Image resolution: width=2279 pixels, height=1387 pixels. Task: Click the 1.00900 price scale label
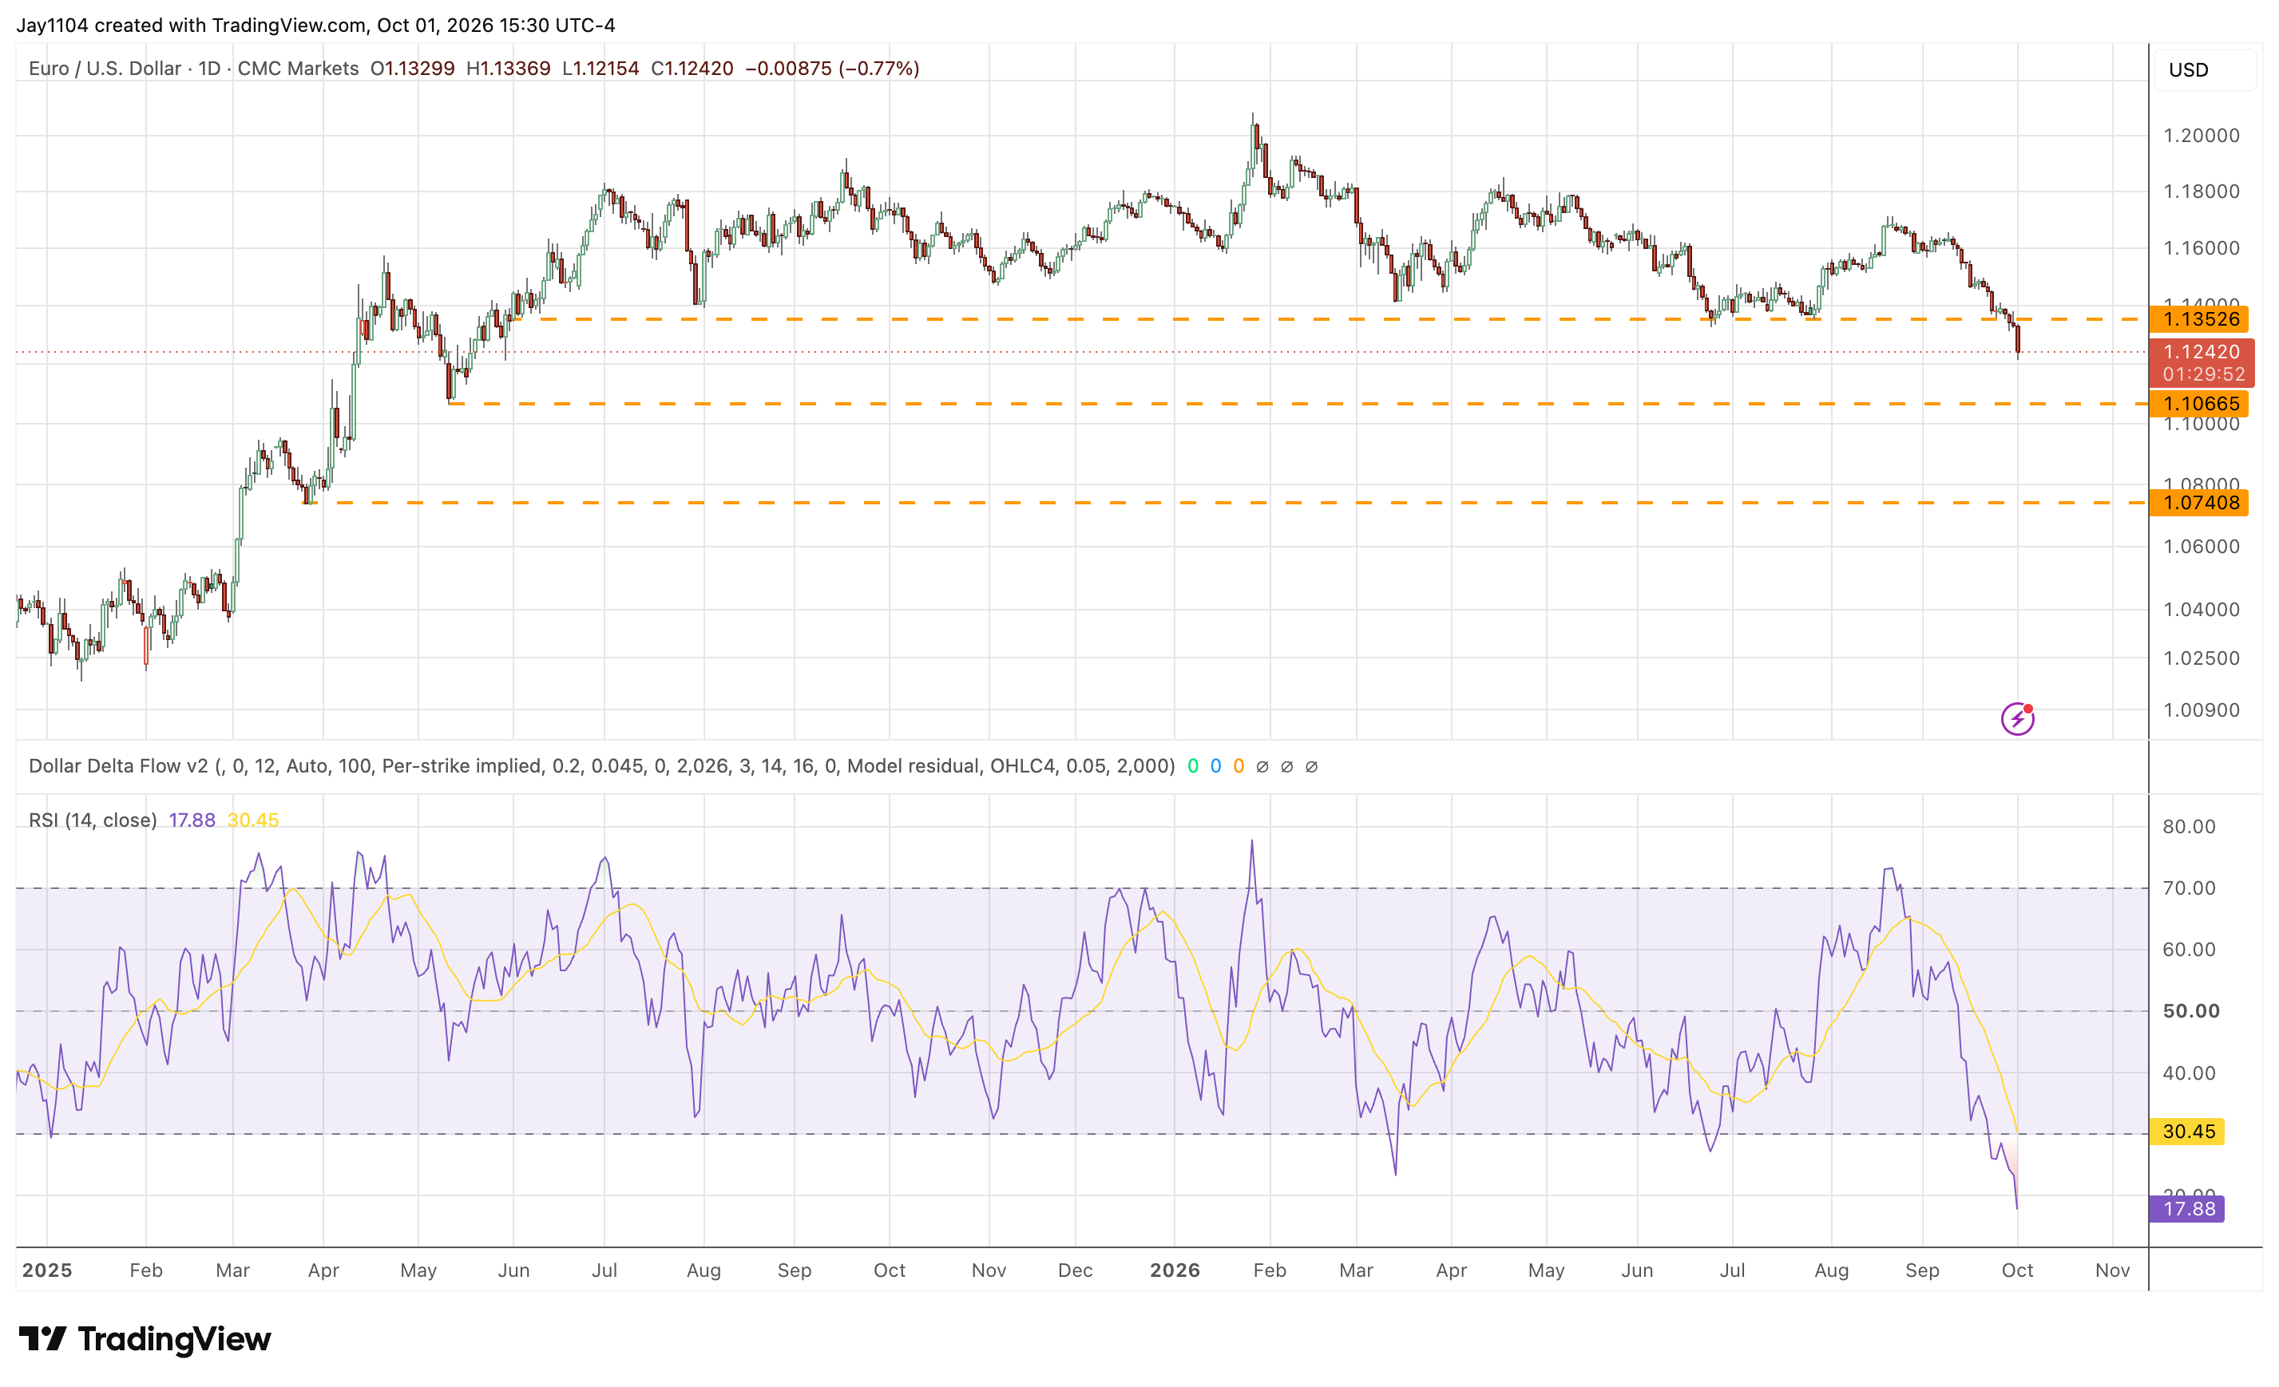point(2202,709)
